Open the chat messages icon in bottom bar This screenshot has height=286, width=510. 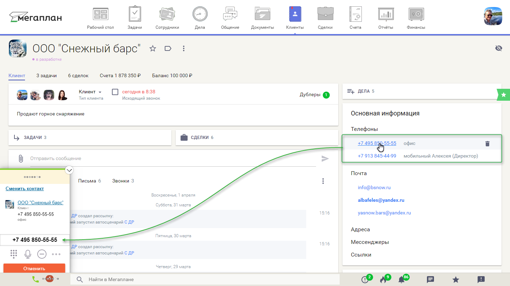click(x=430, y=280)
